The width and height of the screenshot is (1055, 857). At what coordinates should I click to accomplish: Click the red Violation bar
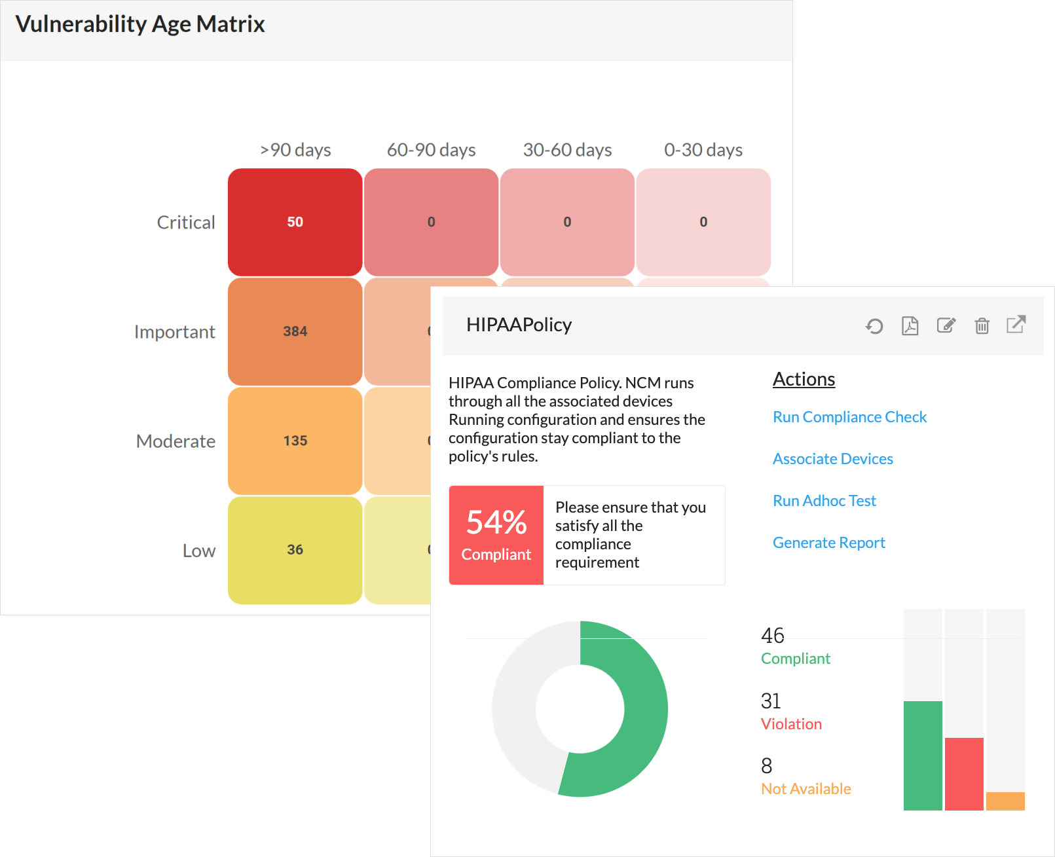964,774
